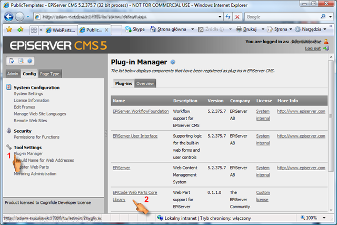Image resolution: width=337 pixels, height=225 pixels.
Task: Open the Narzędzia tools dropdown
Action: tap(325, 30)
